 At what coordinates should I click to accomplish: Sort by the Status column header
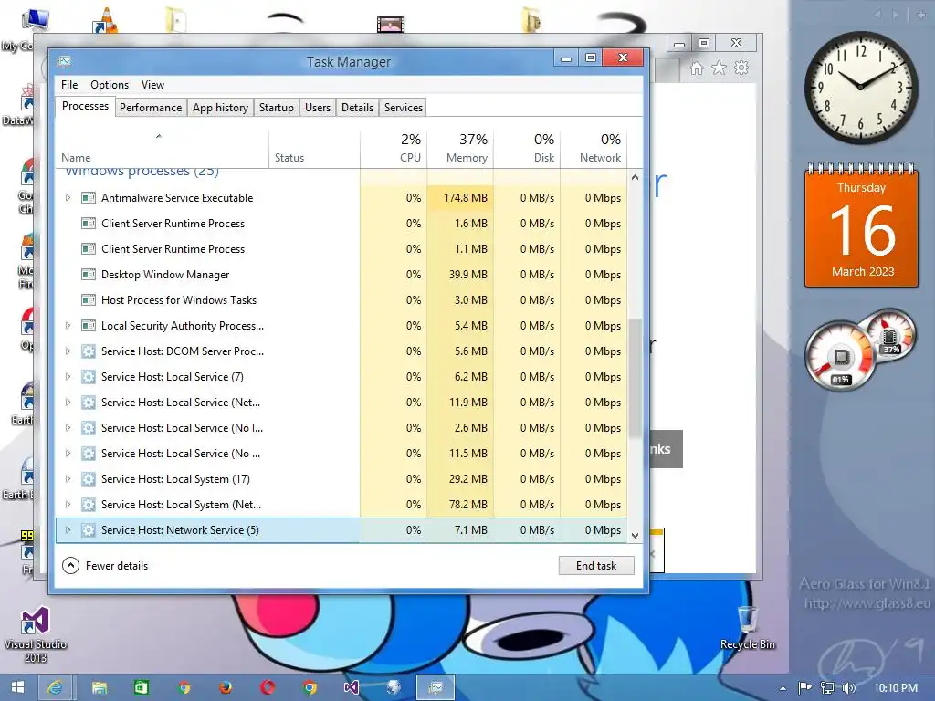(x=315, y=149)
